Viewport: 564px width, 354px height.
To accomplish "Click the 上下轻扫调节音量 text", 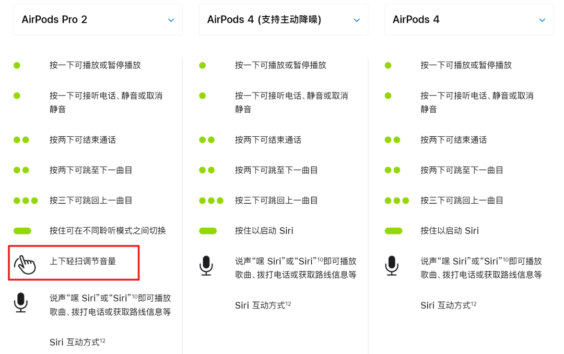I will (x=83, y=261).
